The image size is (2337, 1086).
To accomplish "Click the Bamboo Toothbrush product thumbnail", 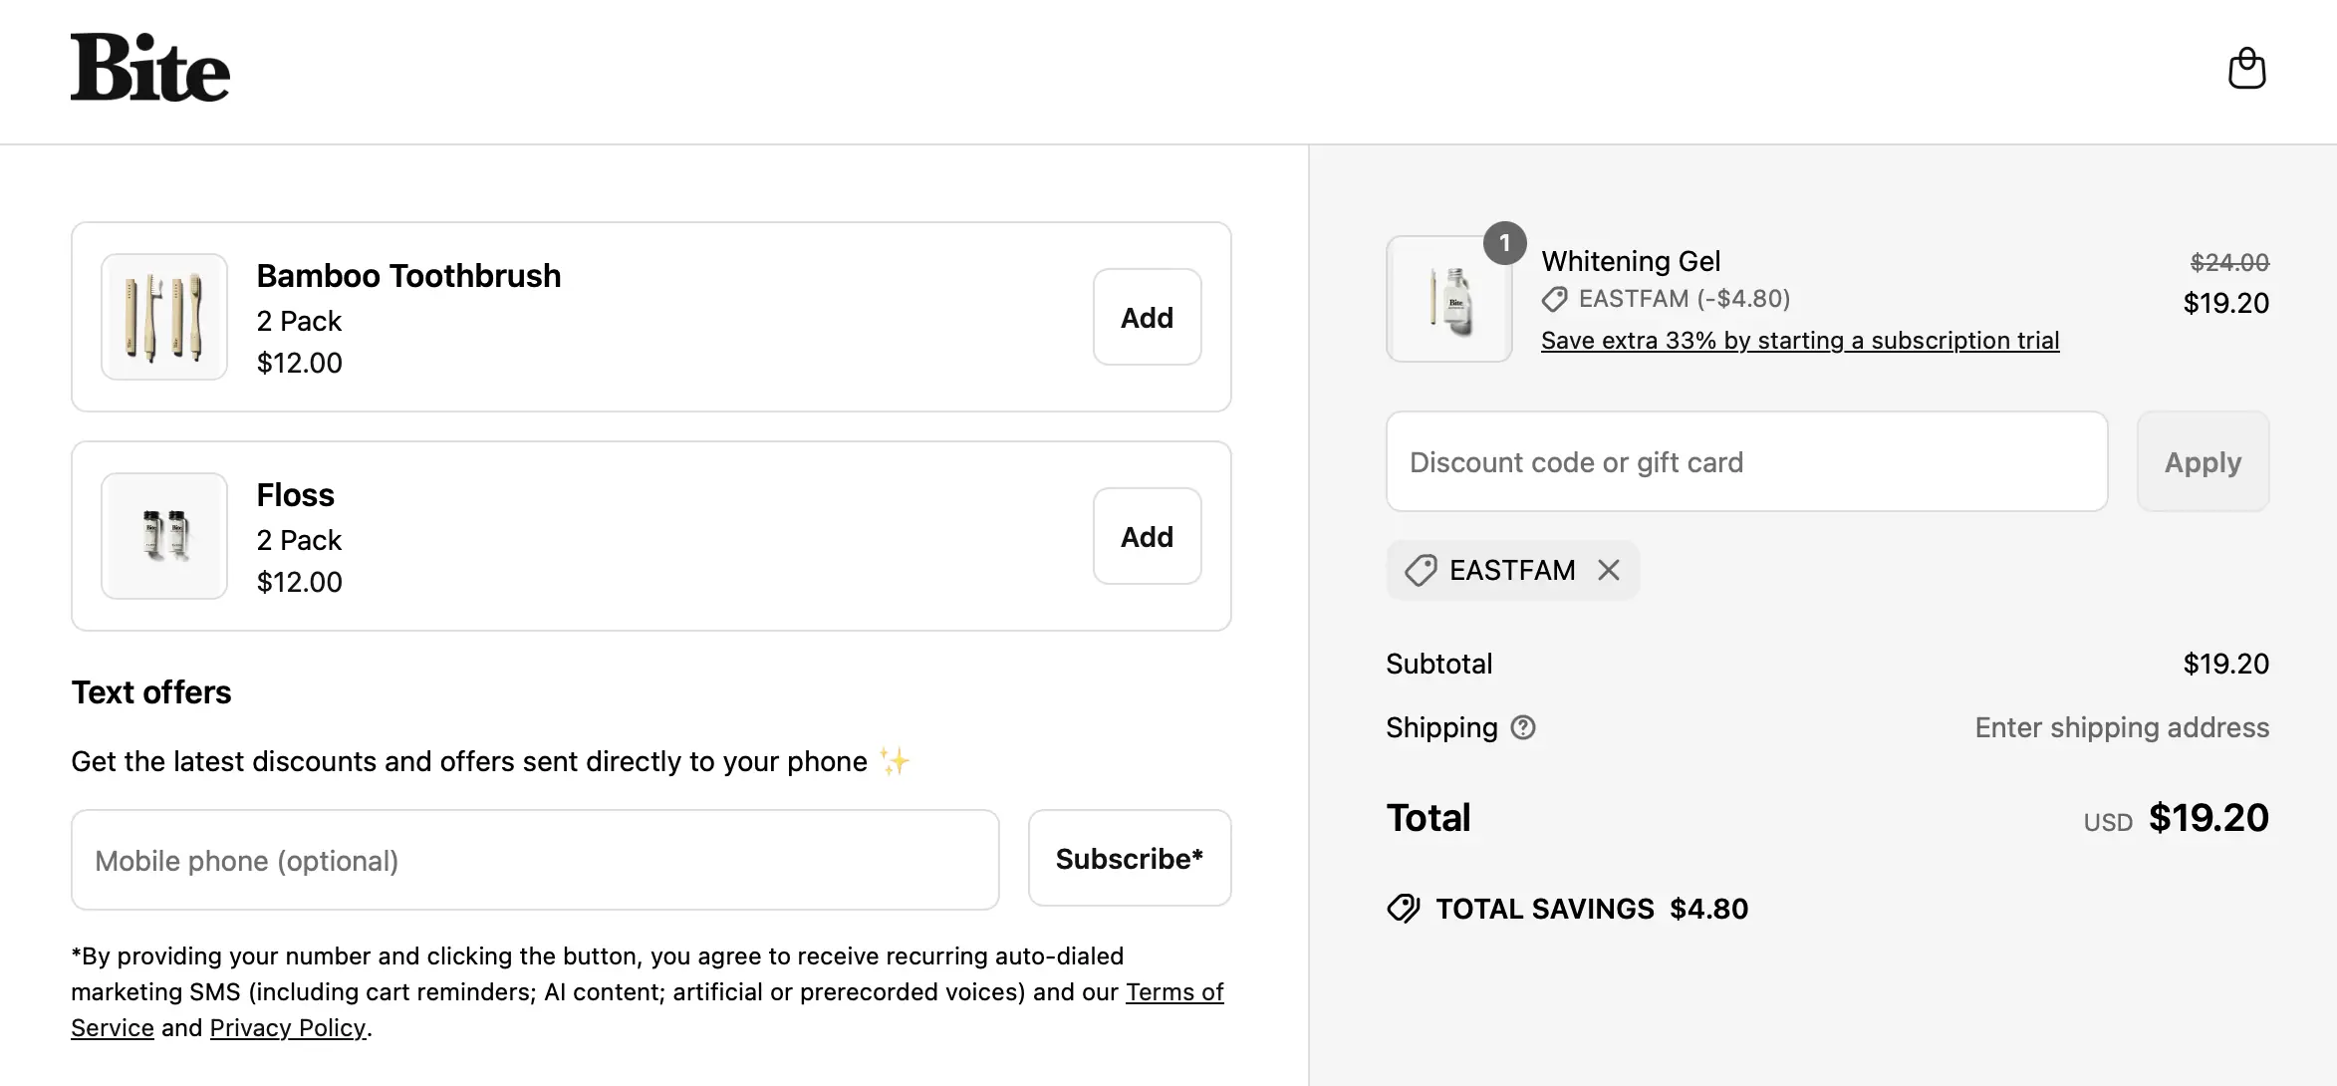I will 164,317.
